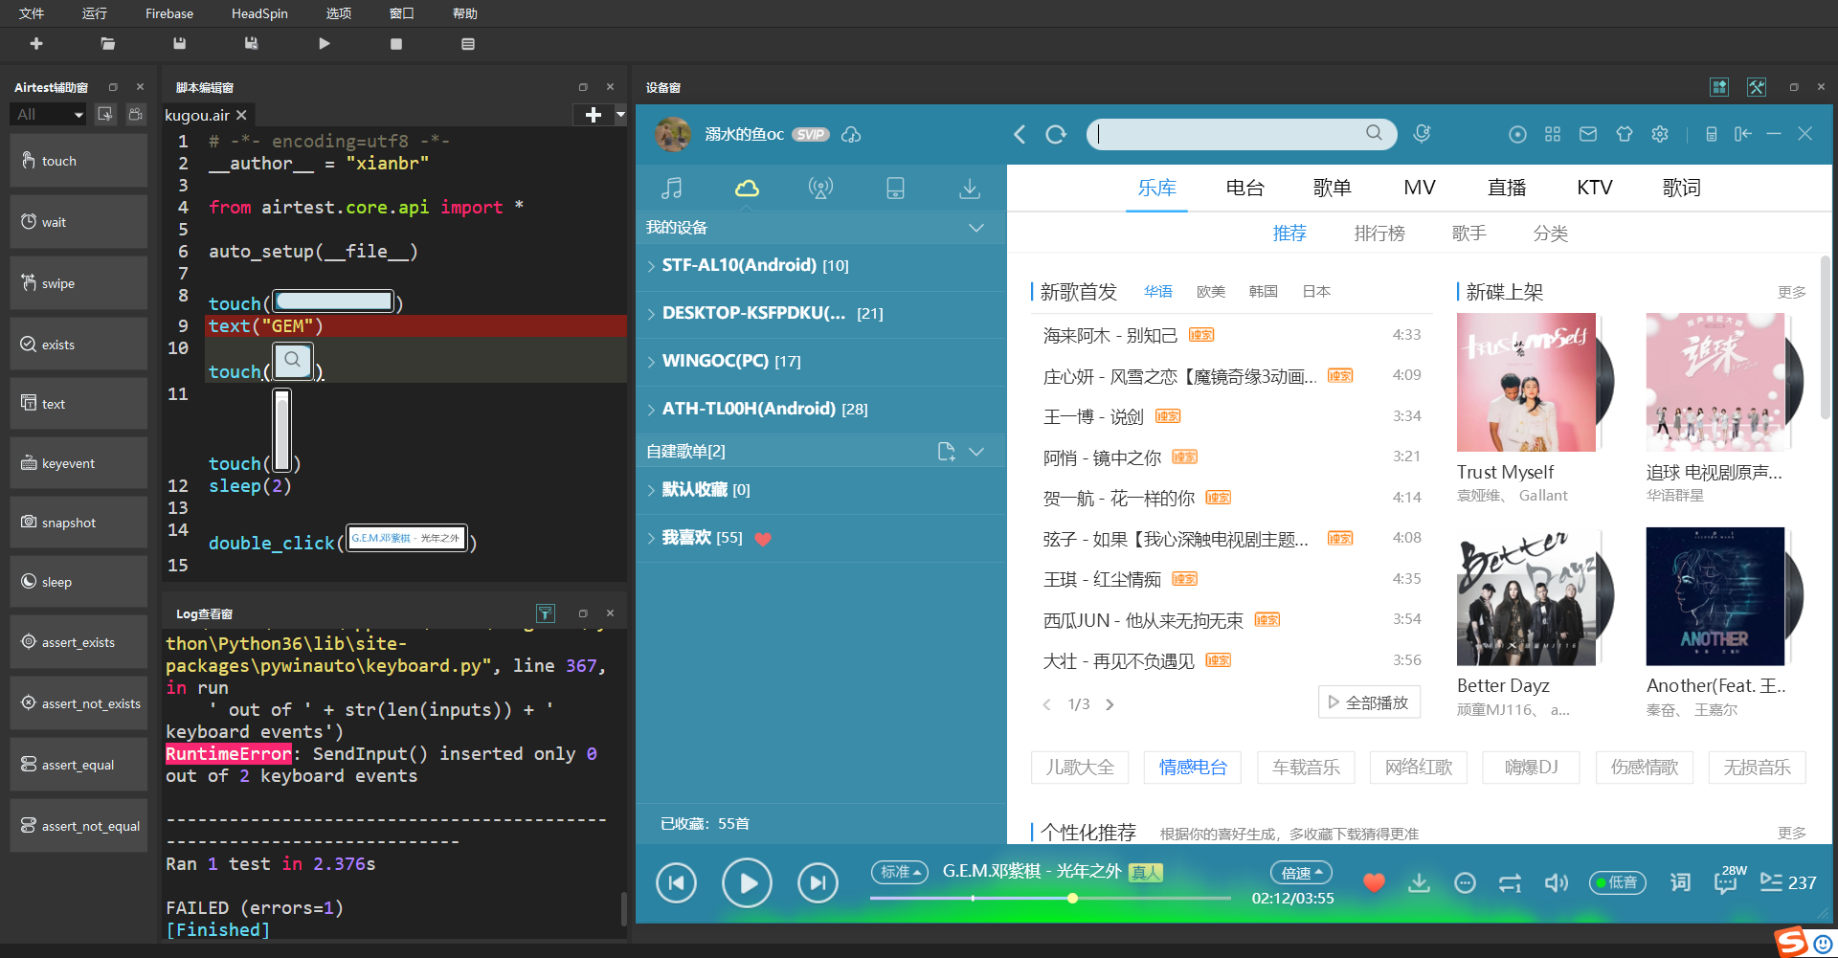Toggle the 28W comments bubble icon
This screenshot has height=958, width=1838.
click(x=1729, y=880)
